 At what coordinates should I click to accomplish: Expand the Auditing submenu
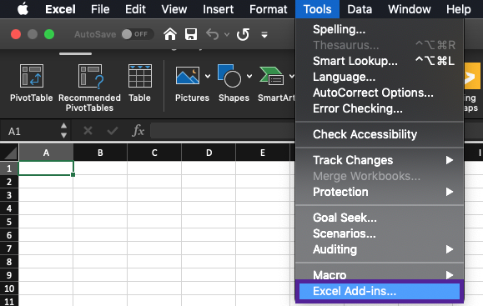[x=380, y=249]
